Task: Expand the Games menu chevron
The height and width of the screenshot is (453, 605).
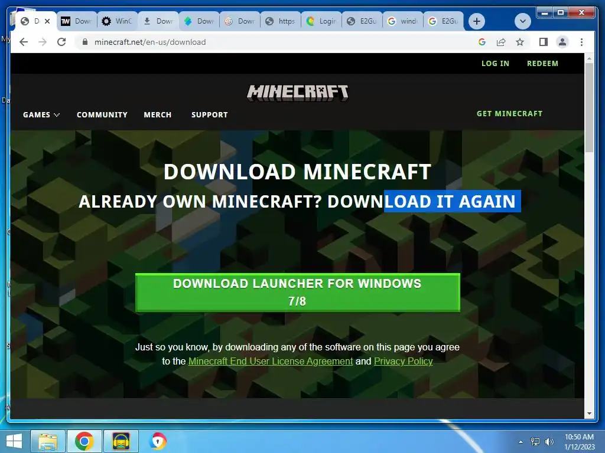Action: pos(57,115)
